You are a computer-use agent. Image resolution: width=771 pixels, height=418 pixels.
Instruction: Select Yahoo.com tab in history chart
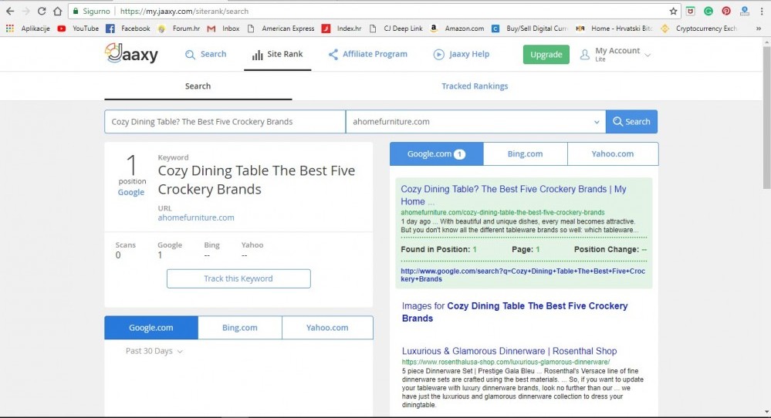(x=327, y=328)
